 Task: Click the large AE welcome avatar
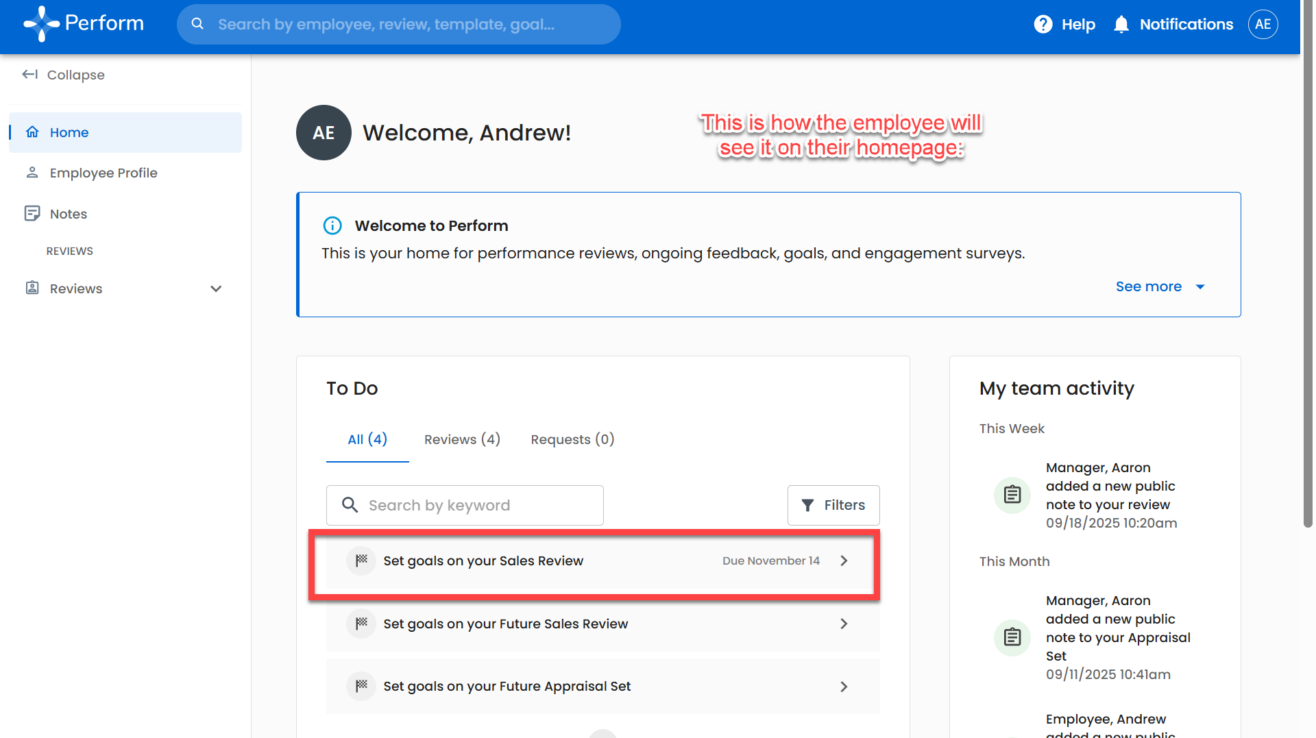[x=324, y=132]
